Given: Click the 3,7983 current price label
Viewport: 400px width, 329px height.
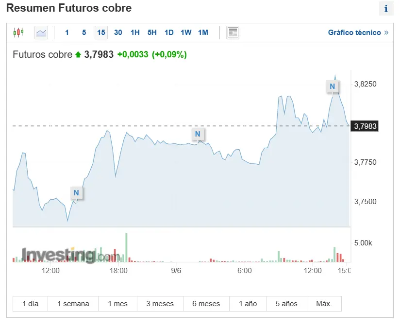Looking at the screenshot, I should click(x=366, y=126).
